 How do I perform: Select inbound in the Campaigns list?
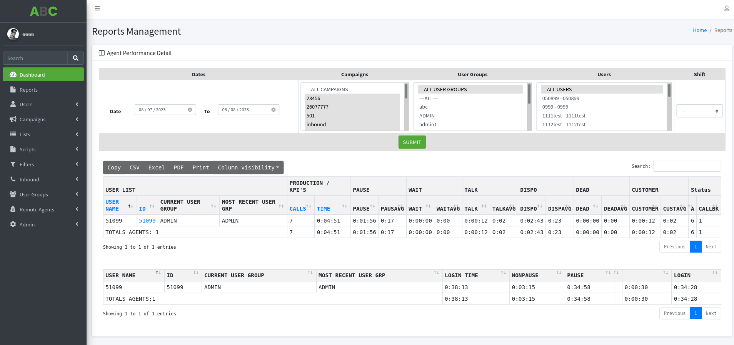[316, 124]
